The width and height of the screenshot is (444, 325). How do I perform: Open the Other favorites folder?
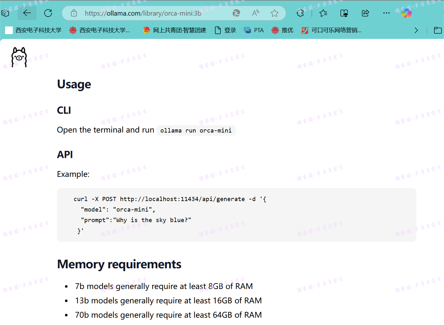[x=438, y=30]
